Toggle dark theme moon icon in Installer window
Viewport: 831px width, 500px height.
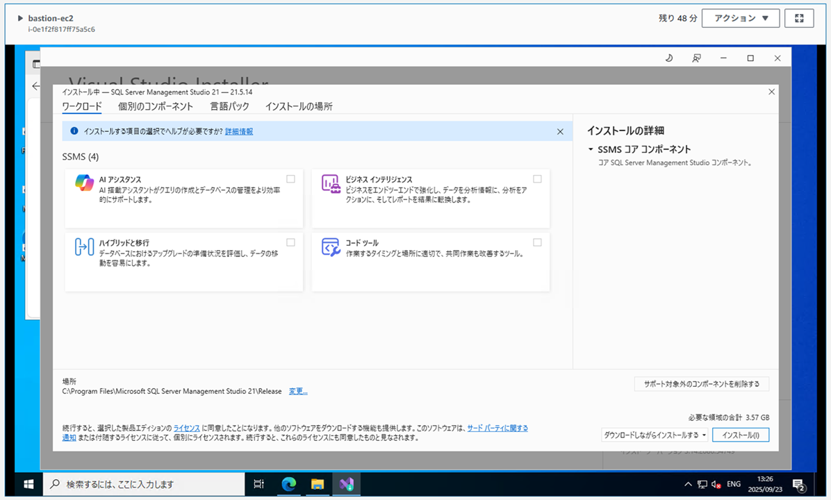point(669,58)
